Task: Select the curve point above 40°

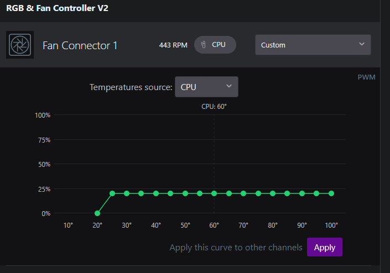Action: pyautogui.click(x=156, y=193)
